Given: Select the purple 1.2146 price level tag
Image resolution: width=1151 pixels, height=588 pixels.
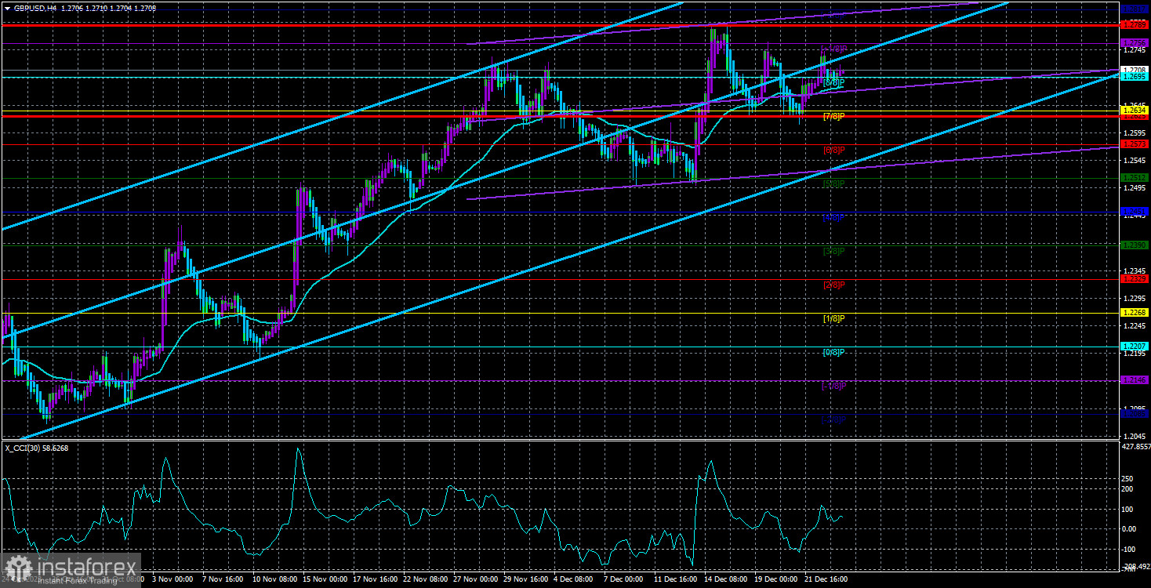Looking at the screenshot, I should pyautogui.click(x=1134, y=380).
